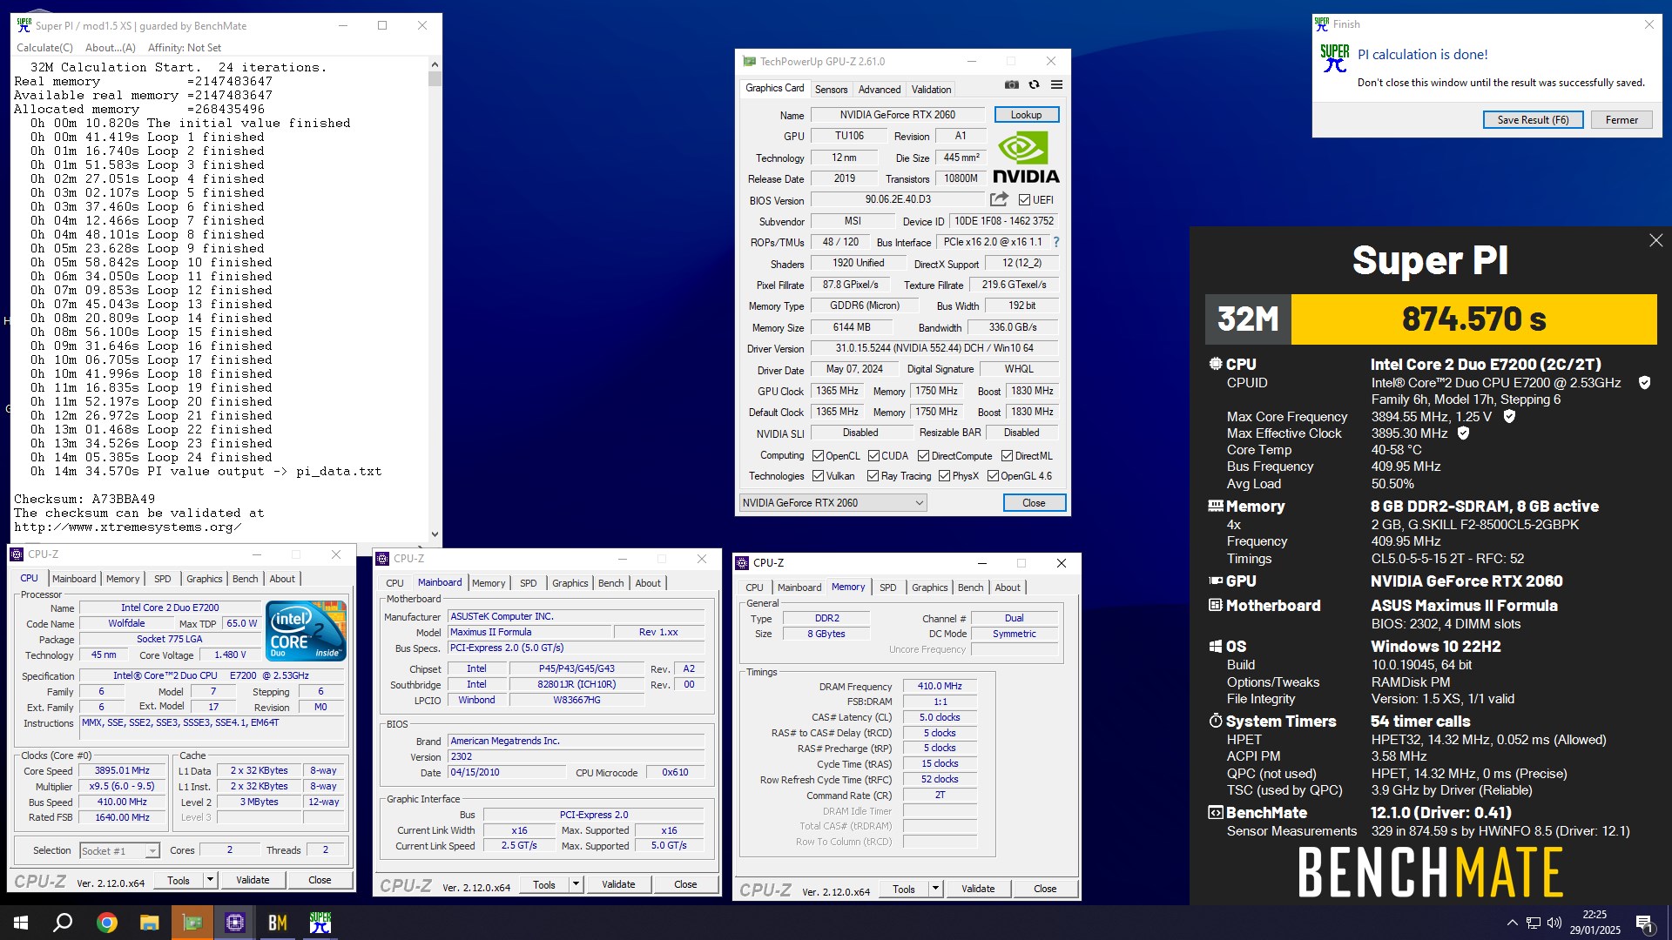Viewport: 1672px width, 940px height.
Task: Switch to the Validation tab in GPU-Z
Action: [x=931, y=90]
